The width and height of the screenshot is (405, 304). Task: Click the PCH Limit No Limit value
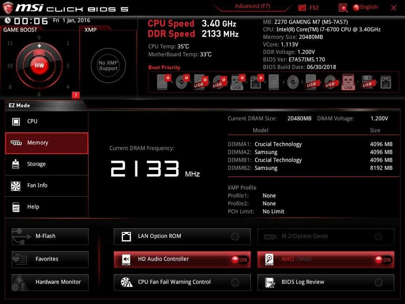click(273, 211)
